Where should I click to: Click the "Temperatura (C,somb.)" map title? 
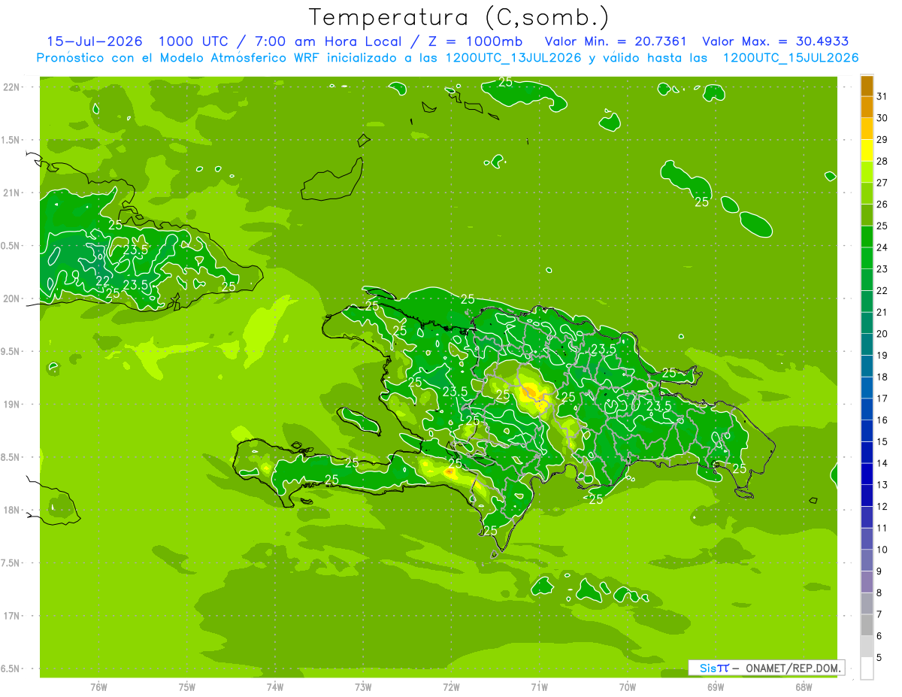coord(459,17)
